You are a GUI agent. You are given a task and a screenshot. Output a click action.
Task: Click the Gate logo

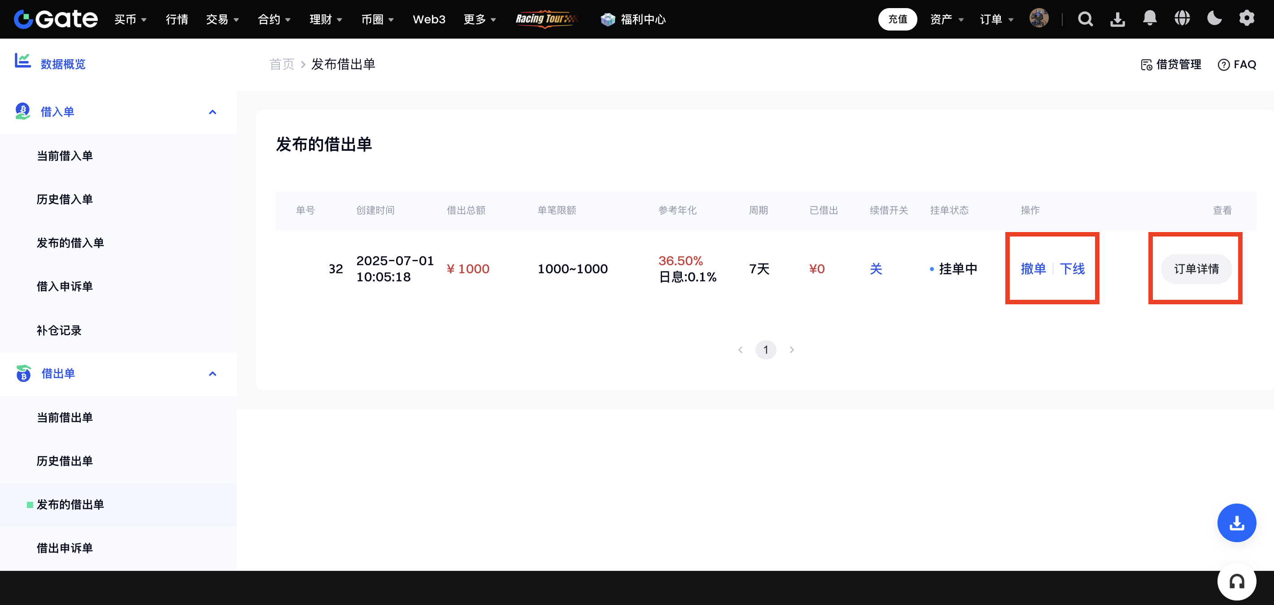[55, 19]
